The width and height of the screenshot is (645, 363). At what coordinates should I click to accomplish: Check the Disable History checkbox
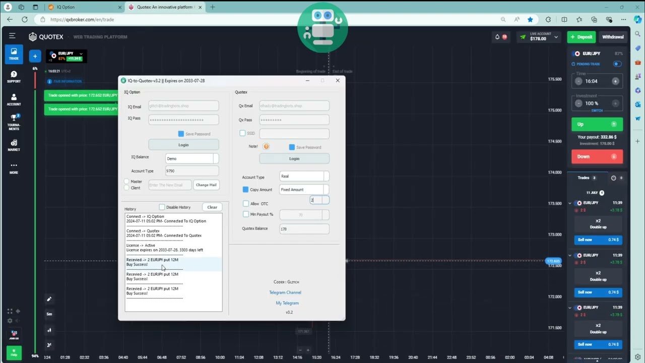[162, 207]
